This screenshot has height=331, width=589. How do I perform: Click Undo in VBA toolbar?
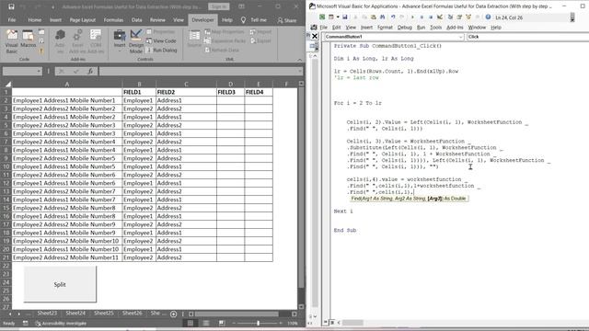click(x=393, y=17)
